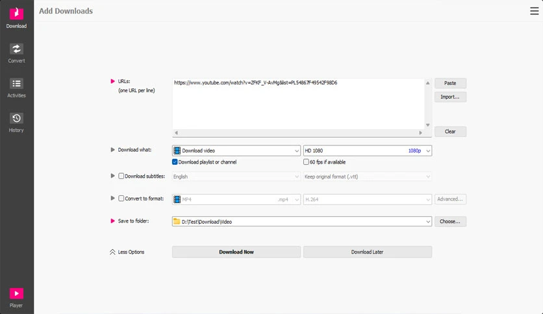Queue with Download Later

point(368,252)
